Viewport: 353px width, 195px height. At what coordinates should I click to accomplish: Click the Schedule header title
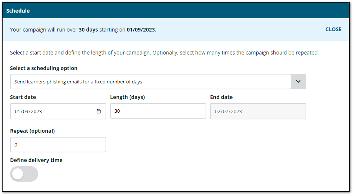[x=18, y=11]
